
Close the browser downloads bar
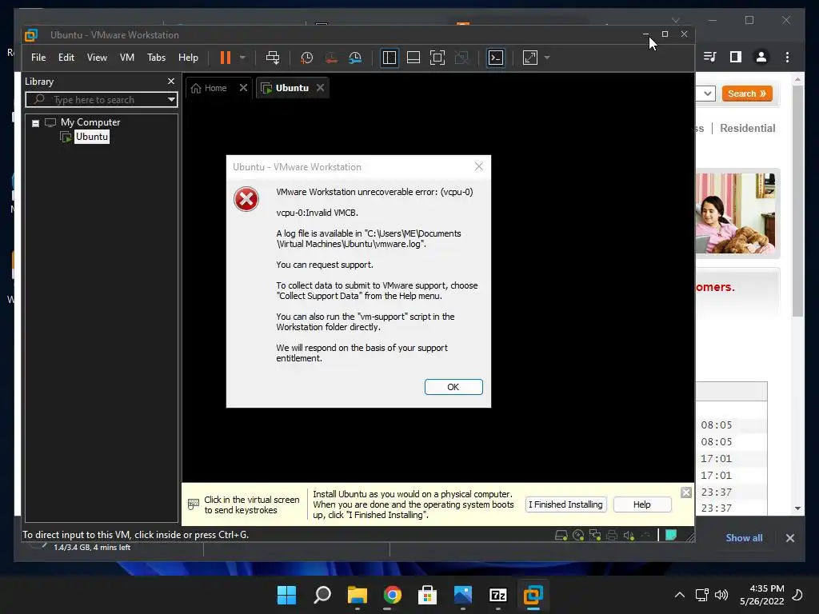point(789,538)
